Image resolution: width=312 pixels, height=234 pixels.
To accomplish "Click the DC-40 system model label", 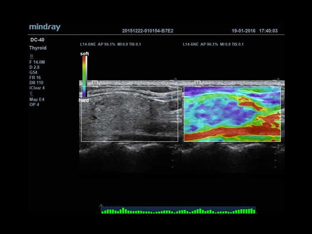I will click(37, 40).
